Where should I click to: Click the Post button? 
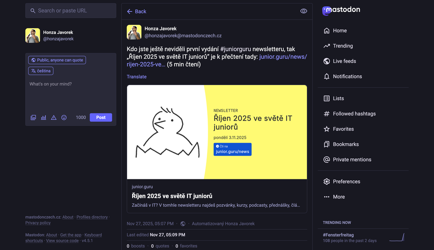click(101, 117)
